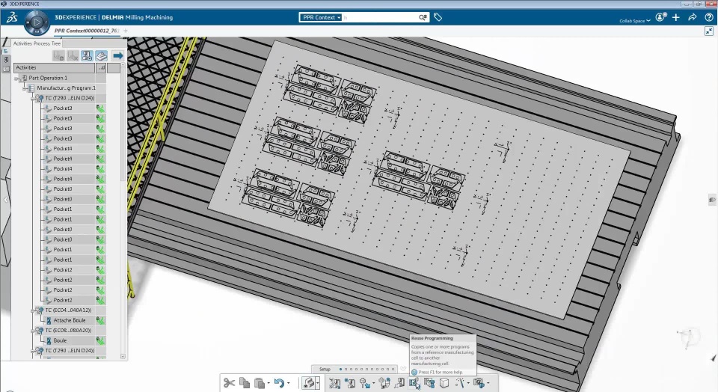The height and width of the screenshot is (392, 718).
Task: Select the Part Operation.1 tree item
Action: click(48, 78)
